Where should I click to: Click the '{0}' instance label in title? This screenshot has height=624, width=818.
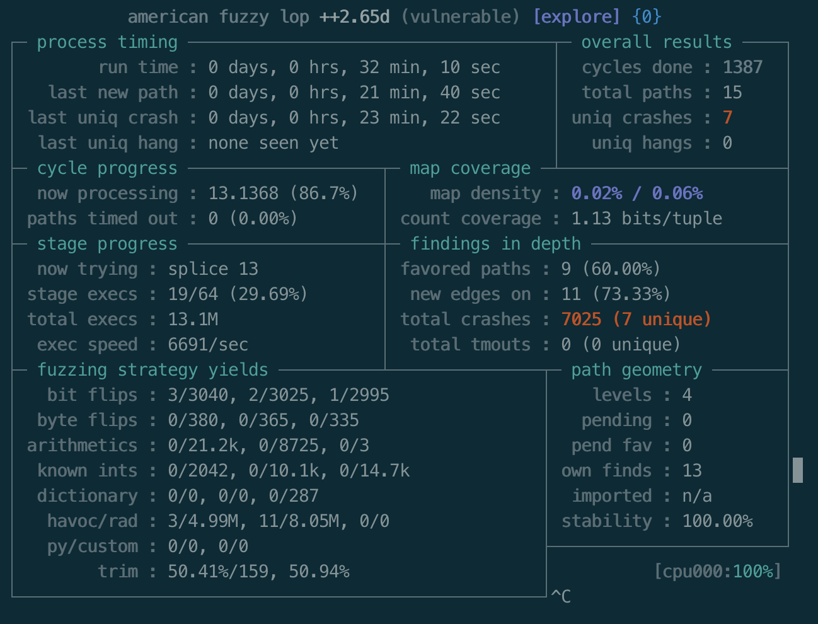pyautogui.click(x=647, y=17)
